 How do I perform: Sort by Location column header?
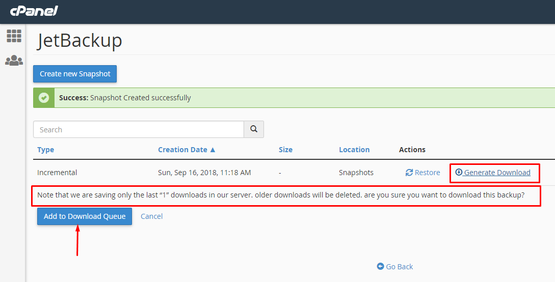point(354,150)
